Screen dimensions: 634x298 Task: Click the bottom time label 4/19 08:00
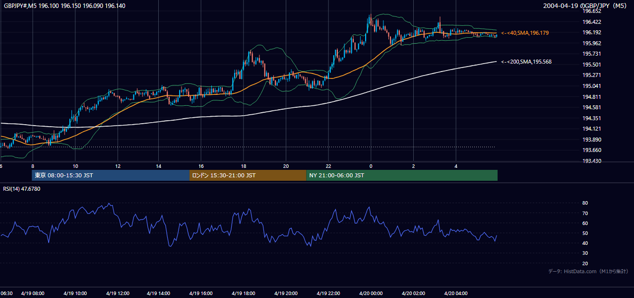tap(33, 293)
